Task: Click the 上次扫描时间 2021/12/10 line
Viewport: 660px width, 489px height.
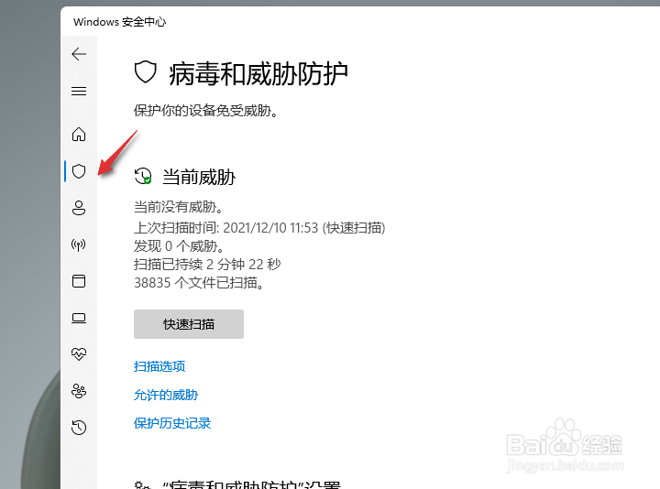Action: click(259, 228)
